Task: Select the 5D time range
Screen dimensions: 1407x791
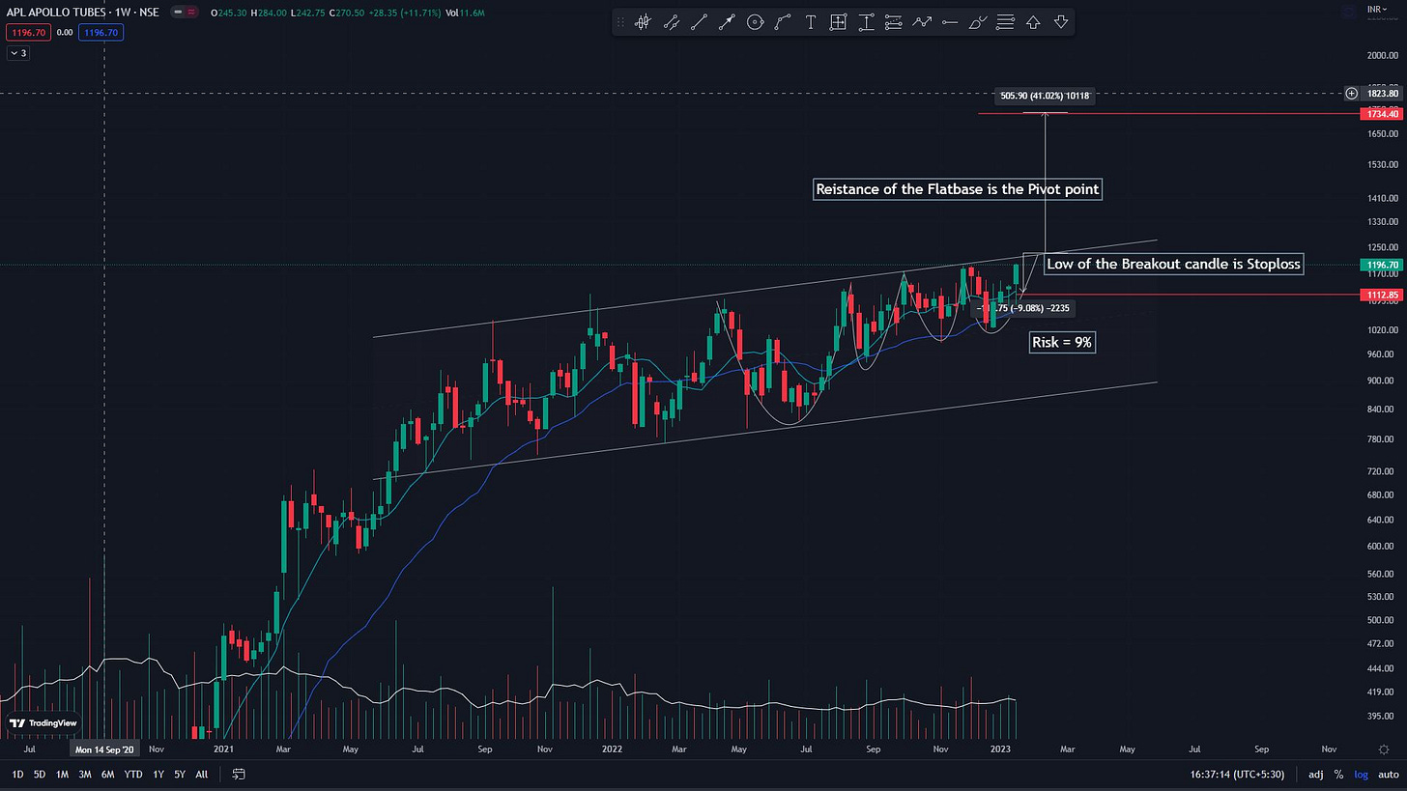Action: point(40,775)
